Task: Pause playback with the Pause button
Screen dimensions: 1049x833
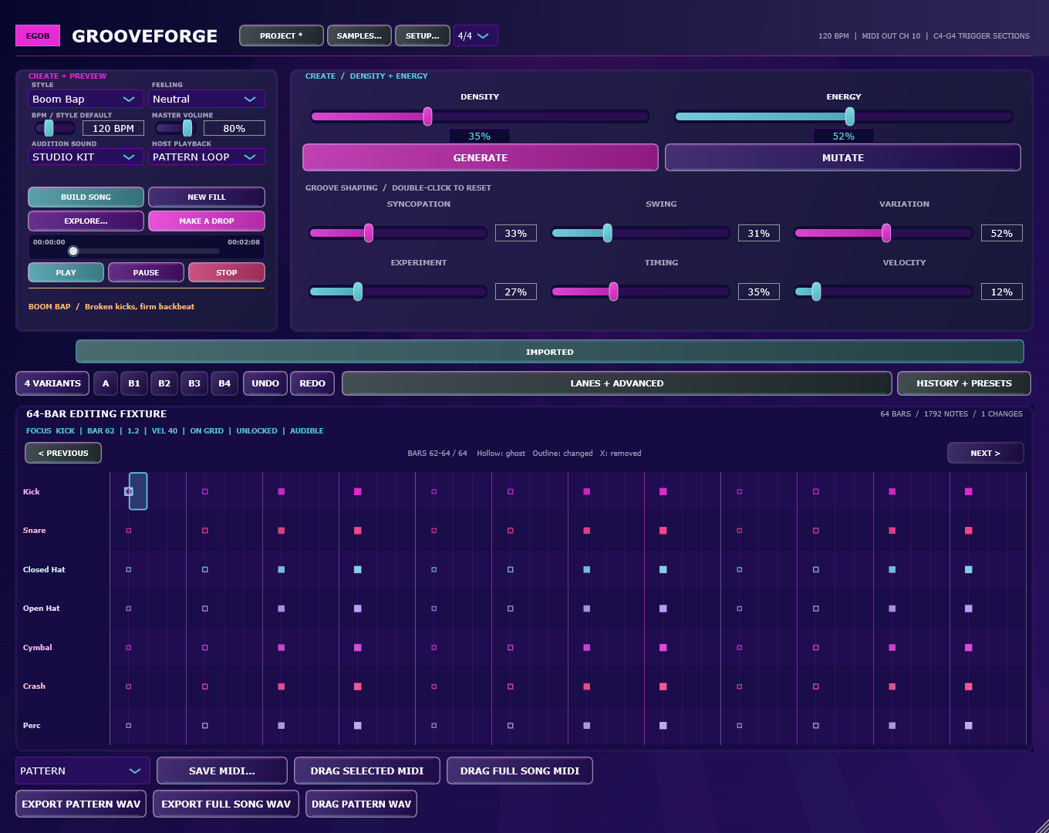Action: [x=146, y=272]
